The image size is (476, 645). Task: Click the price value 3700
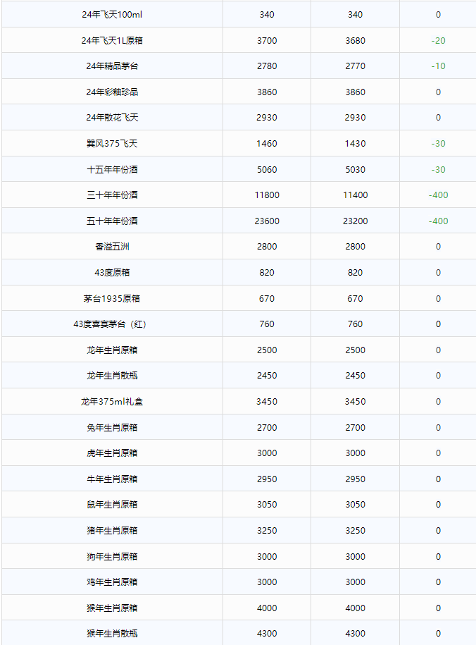click(267, 40)
